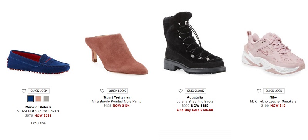Click the Manolo Blahnik brand name

[x=38, y=107]
